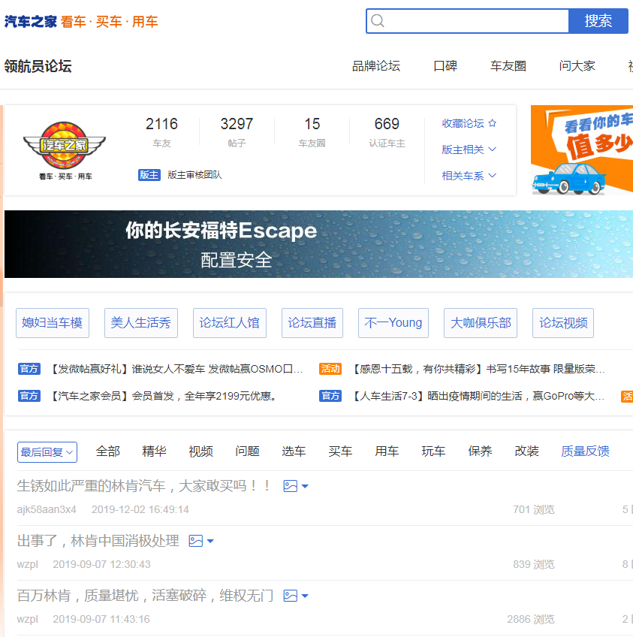Image resolution: width=633 pixels, height=637 pixels.
Task: Open the 问大家 nav item
Action: 577,66
